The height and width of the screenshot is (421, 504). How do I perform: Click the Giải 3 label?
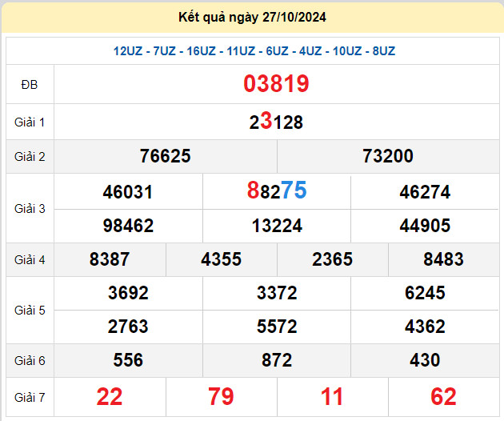point(30,209)
